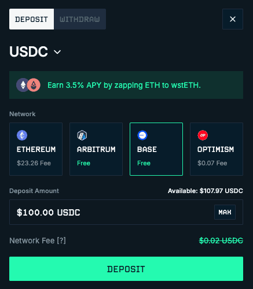The image size is (253, 289).
Task: Choose the free Arbitrum network option
Action: 96,149
